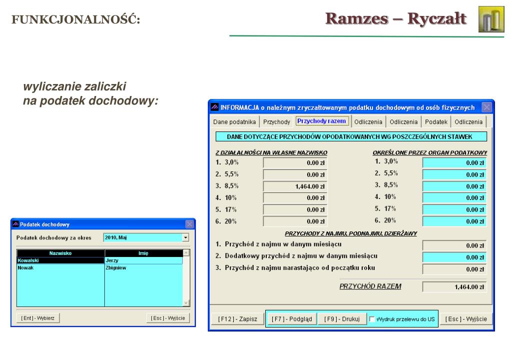
Task: Switch to the Podatek tab
Action: pos(436,121)
